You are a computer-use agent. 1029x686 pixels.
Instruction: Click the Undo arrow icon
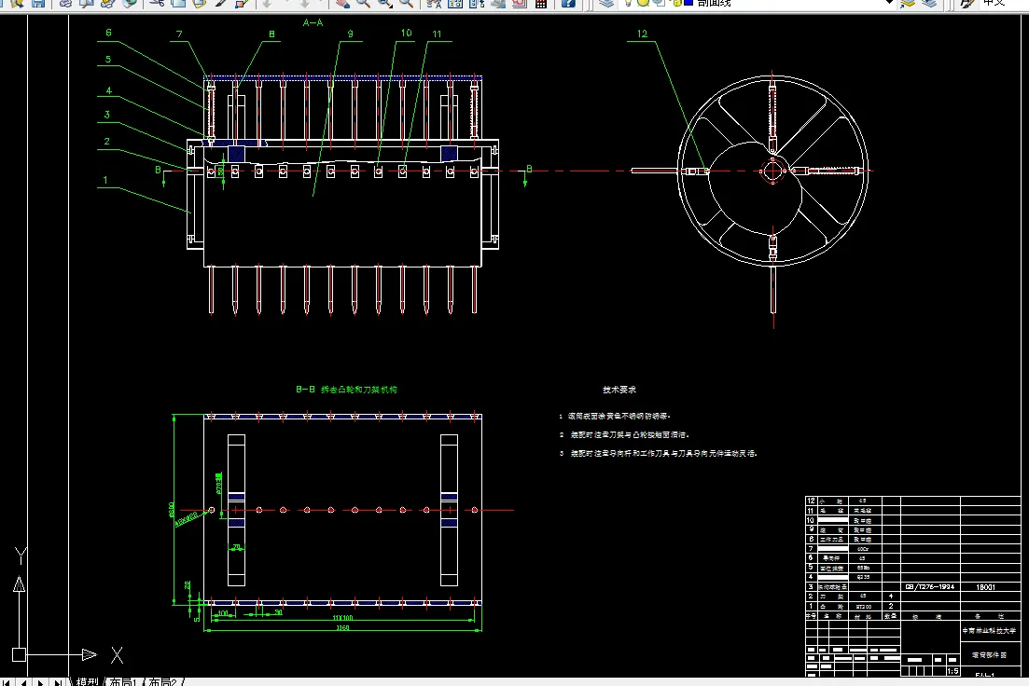coord(268,4)
